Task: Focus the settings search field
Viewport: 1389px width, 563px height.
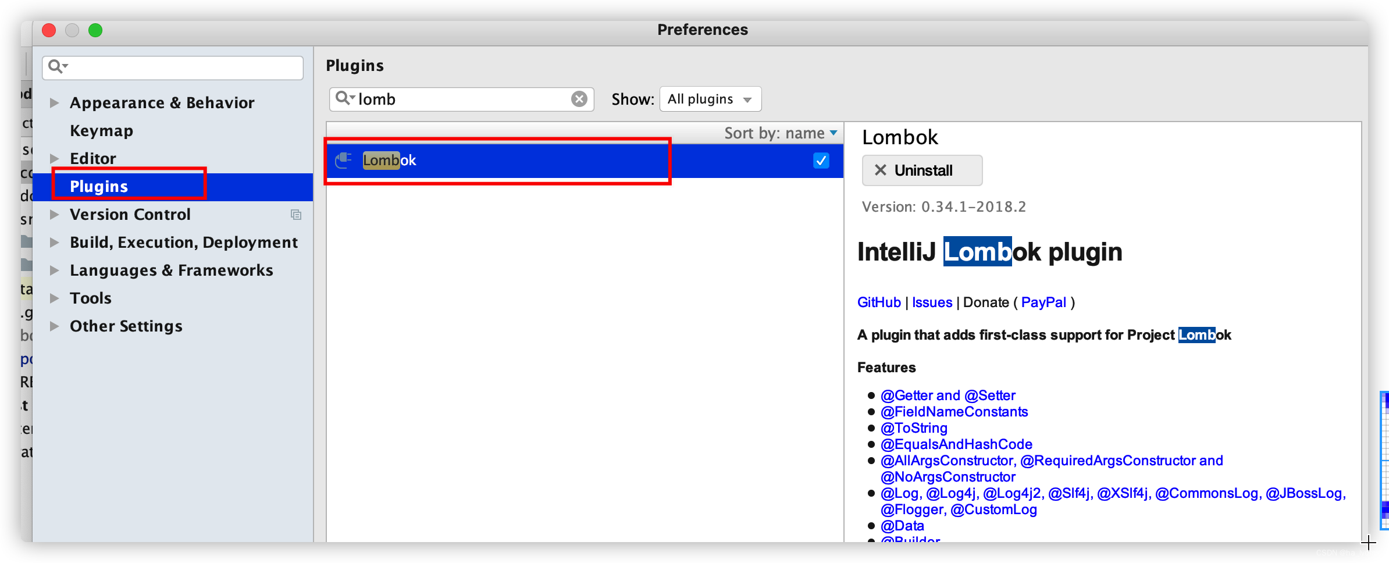Action: (173, 68)
